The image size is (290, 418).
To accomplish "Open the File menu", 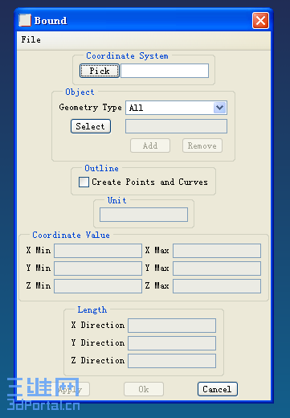I will (31, 40).
